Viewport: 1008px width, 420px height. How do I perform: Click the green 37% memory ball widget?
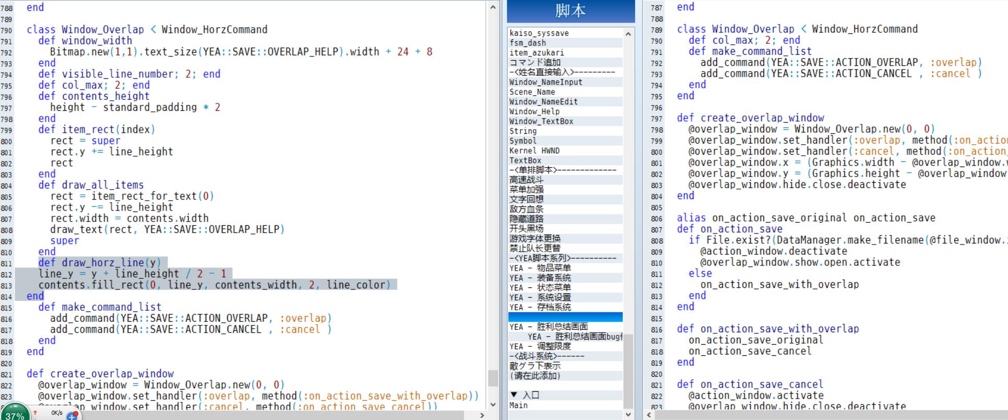[x=15, y=412]
